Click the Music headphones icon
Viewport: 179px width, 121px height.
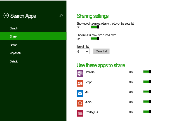80,103
